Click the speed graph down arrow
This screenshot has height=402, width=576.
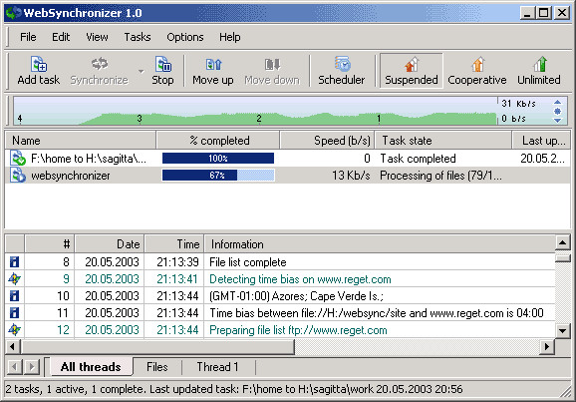click(557, 121)
